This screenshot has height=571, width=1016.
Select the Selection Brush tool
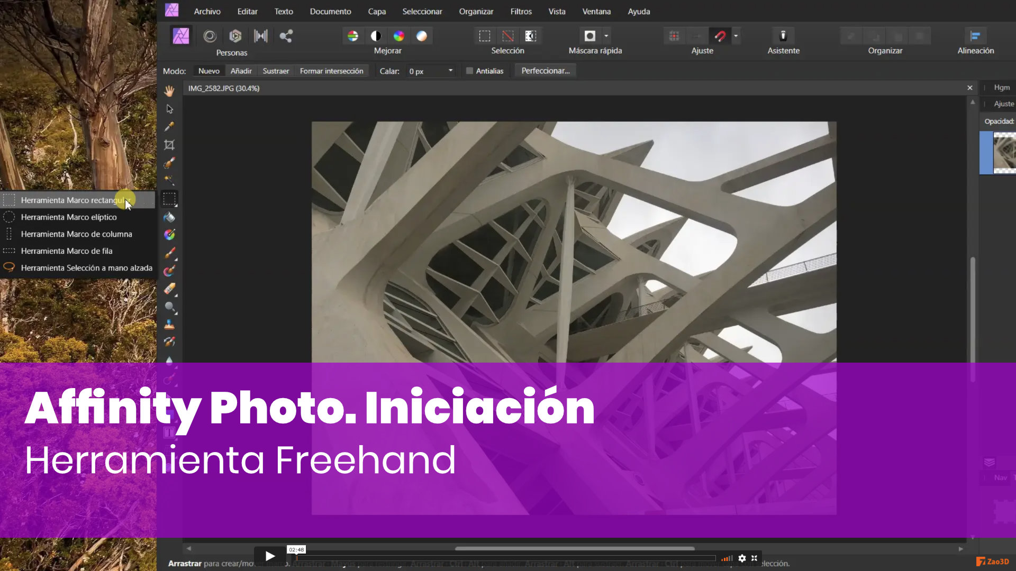[x=169, y=163]
